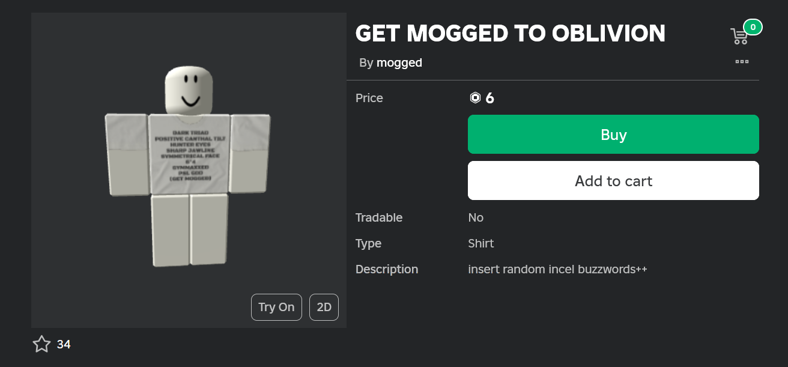Viewport: 788px width, 367px height.
Task: Click the favorites count 34
Action: pyautogui.click(x=64, y=344)
